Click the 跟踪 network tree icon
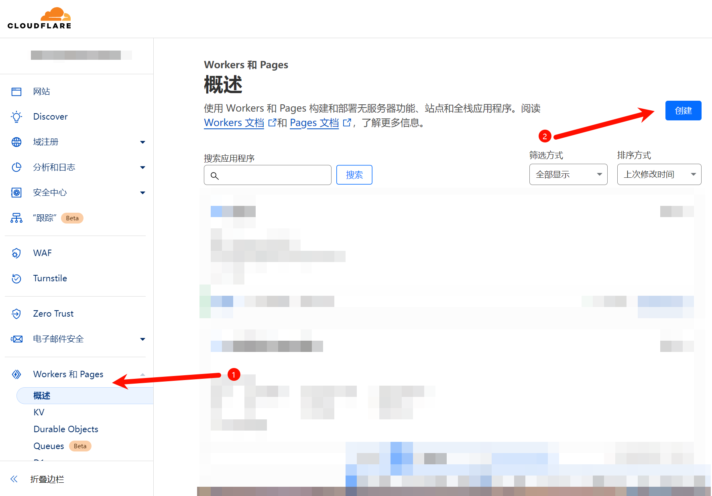 click(x=16, y=218)
